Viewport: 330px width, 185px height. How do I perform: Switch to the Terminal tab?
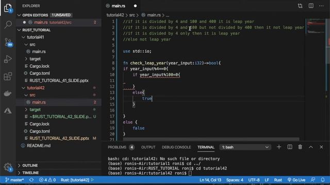click(206, 147)
